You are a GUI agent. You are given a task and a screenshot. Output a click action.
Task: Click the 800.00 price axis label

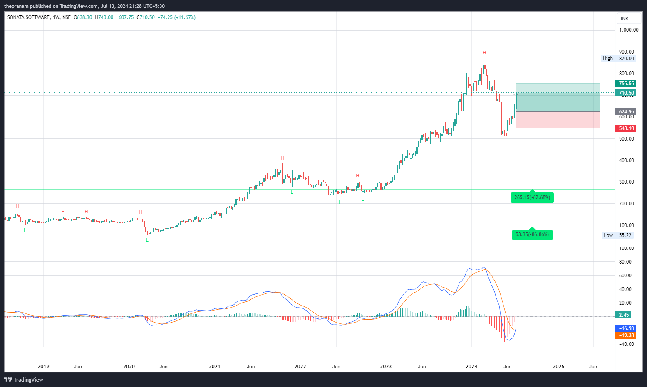pos(627,74)
